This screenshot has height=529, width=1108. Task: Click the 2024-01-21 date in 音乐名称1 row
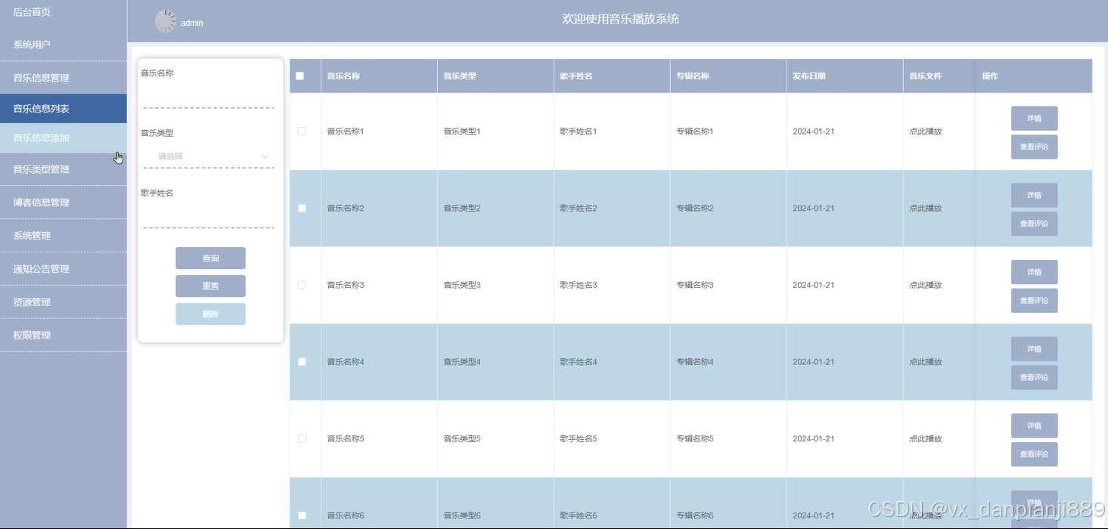(814, 131)
